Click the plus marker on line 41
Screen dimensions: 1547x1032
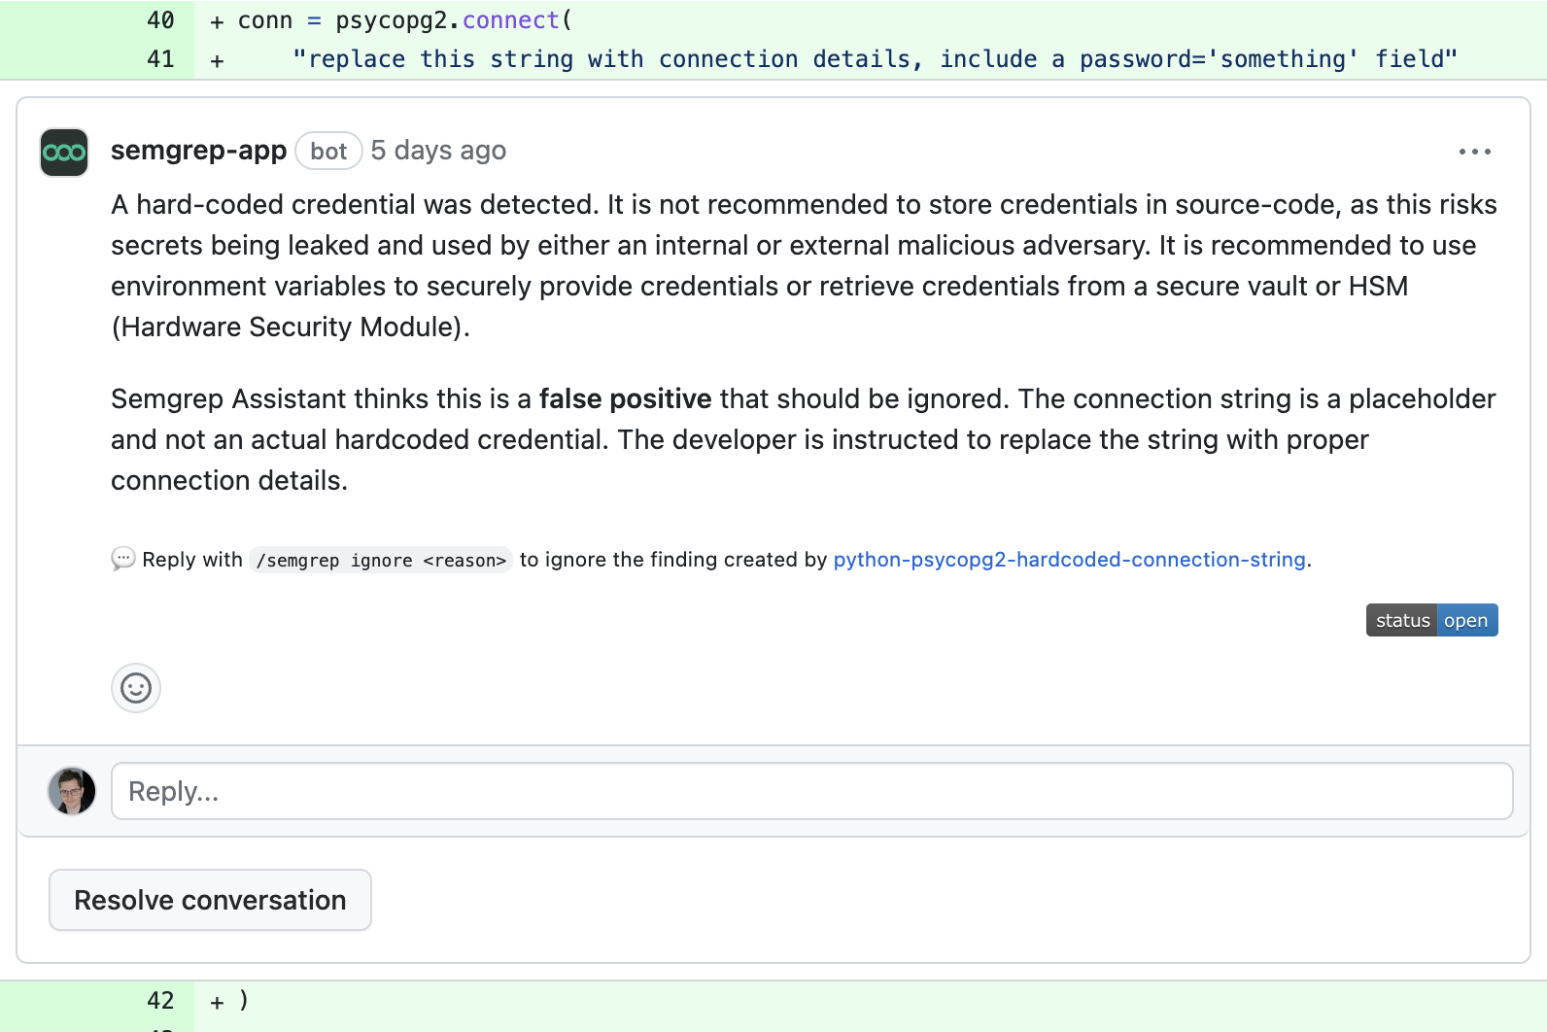[x=217, y=60]
